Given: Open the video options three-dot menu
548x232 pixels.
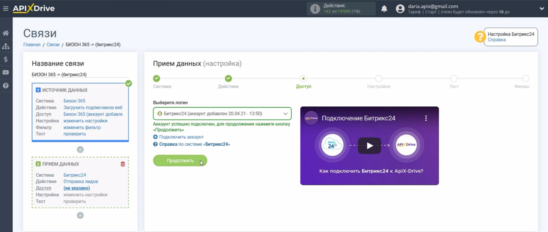Looking at the screenshot, I should 426,118.
